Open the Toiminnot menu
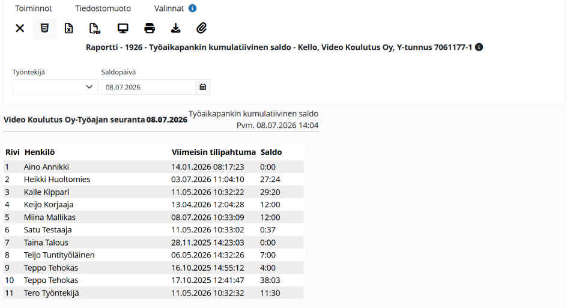 (x=34, y=8)
